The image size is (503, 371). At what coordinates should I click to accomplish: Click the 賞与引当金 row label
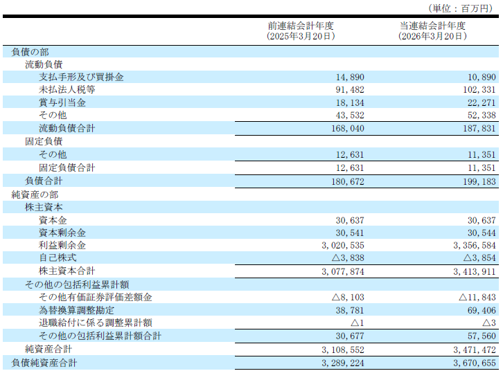(x=62, y=102)
